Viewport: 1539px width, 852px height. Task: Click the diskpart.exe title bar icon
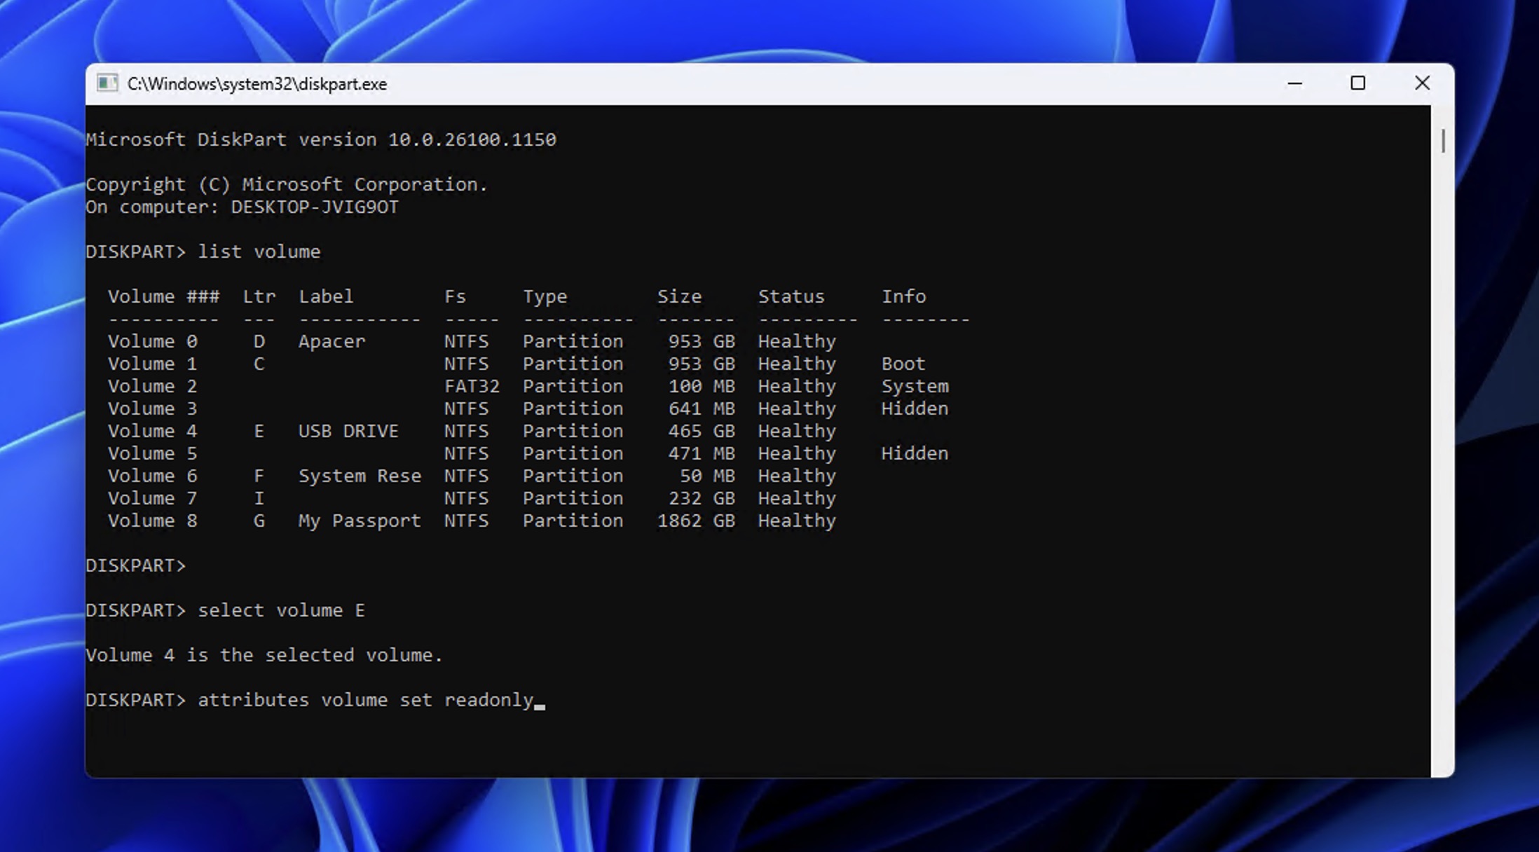click(x=107, y=83)
